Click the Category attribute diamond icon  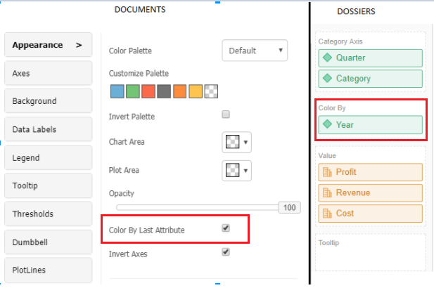(x=327, y=79)
